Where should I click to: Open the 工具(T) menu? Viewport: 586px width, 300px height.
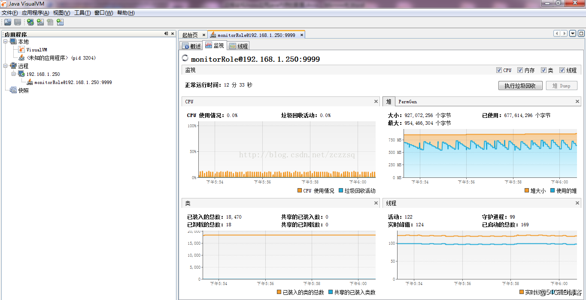82,13
